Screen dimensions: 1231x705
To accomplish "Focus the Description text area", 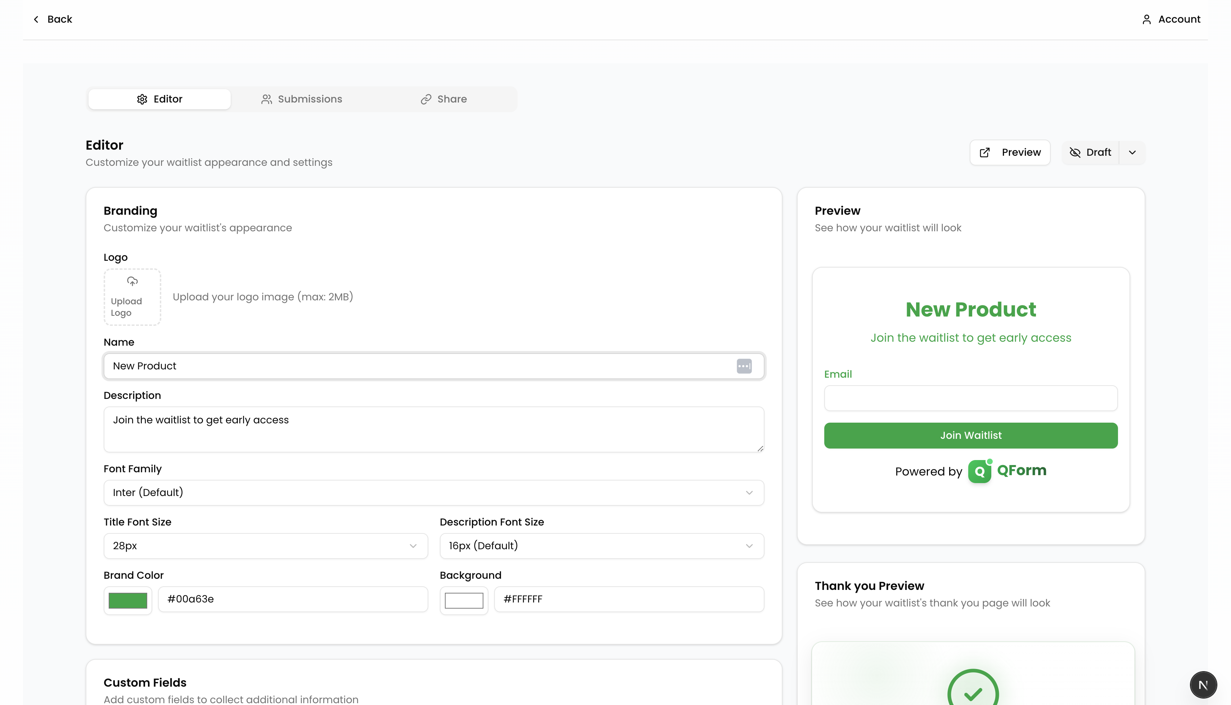I will click(x=434, y=429).
